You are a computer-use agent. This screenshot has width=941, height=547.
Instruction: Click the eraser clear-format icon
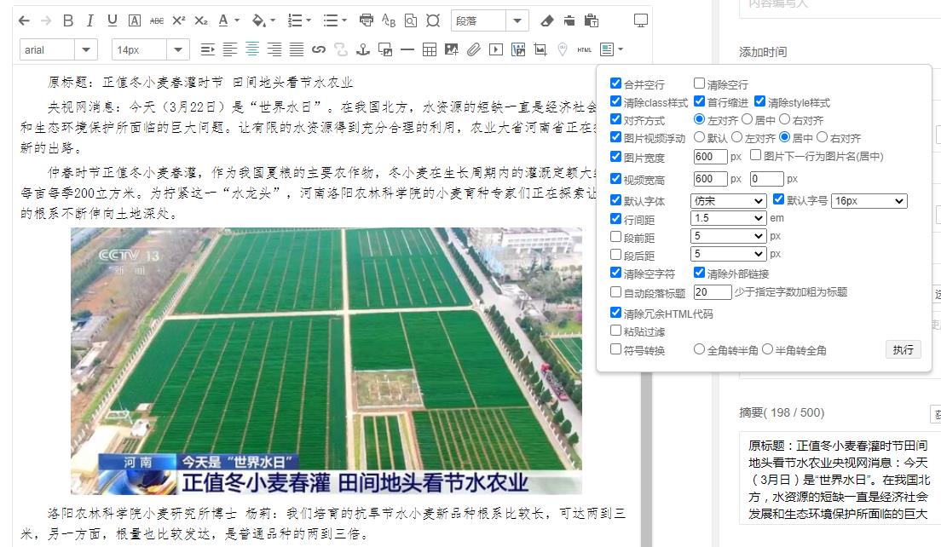[546, 21]
